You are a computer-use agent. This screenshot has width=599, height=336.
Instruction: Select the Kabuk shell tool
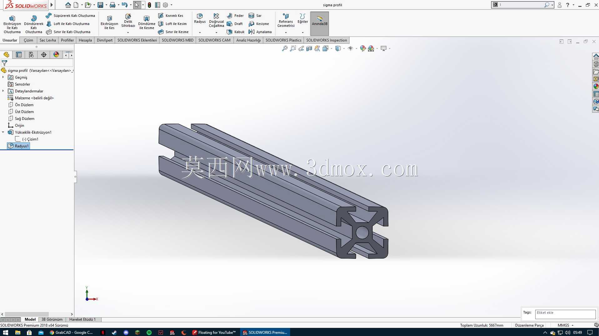click(236, 32)
